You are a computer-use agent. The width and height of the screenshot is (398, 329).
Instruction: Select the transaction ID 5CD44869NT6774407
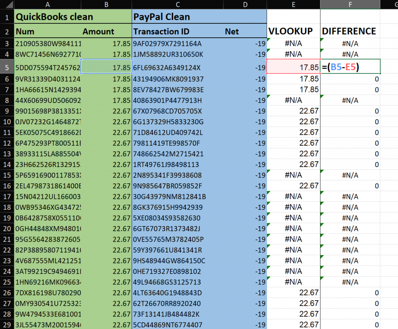[167, 324]
